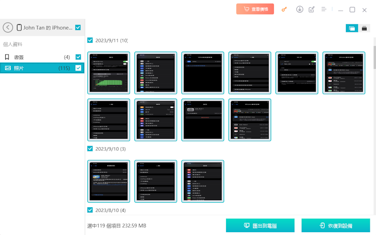Toggle the 2023/8/10 group checkbox
The width and height of the screenshot is (376, 235).
90,210
